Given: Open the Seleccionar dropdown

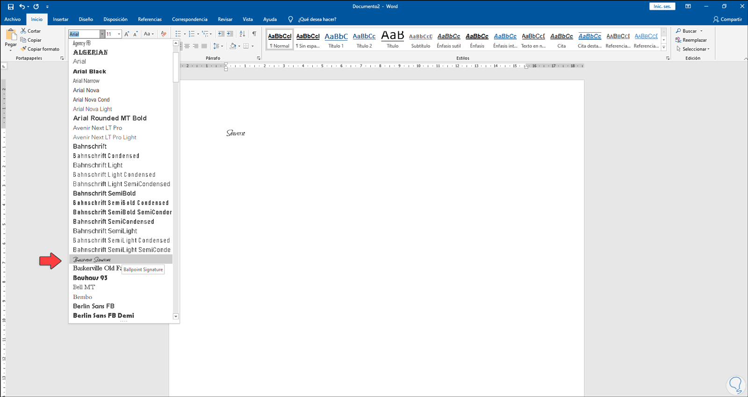Looking at the screenshot, I should click(693, 49).
